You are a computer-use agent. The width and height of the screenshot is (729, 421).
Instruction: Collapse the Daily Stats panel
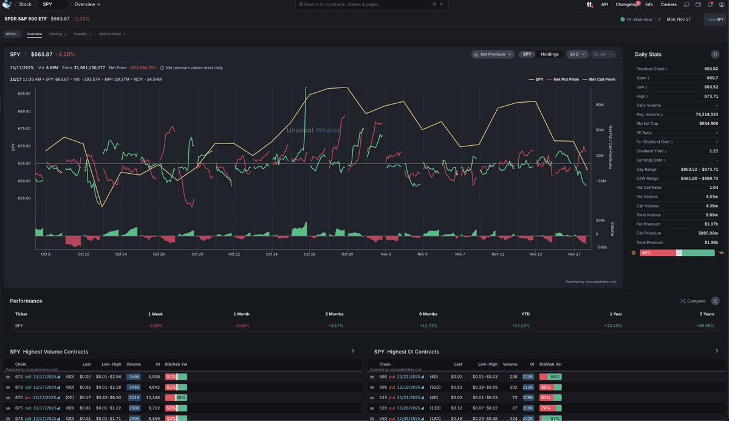(x=714, y=55)
